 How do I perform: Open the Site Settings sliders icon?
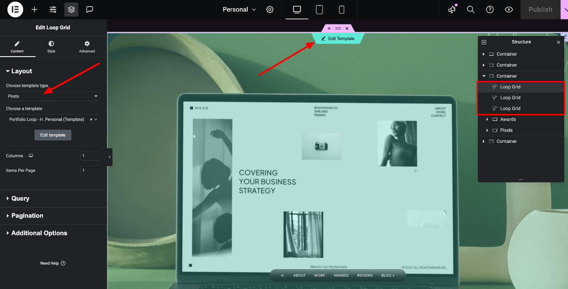tap(53, 9)
